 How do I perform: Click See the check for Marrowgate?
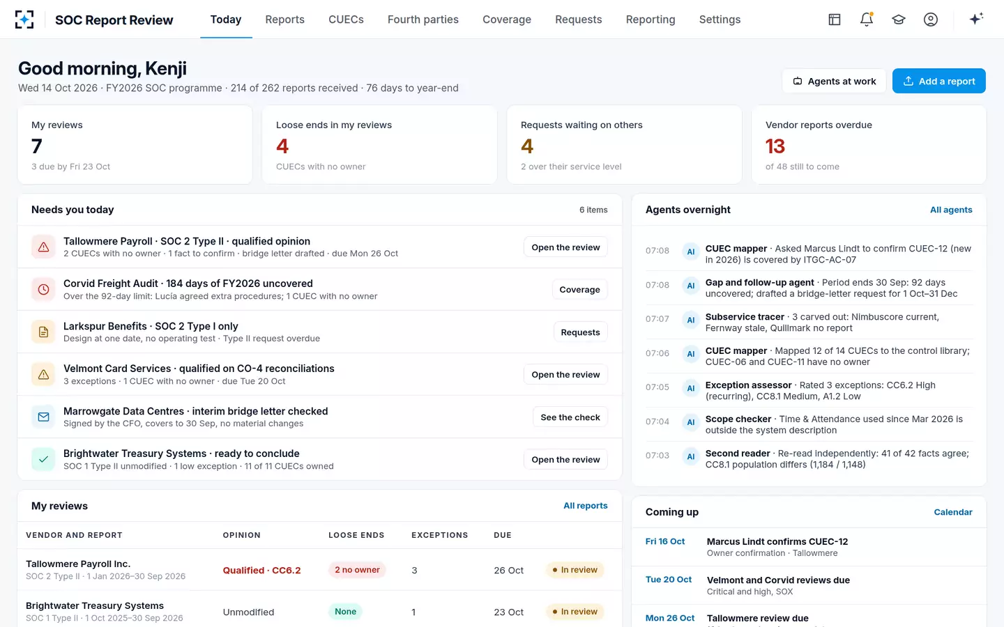pos(570,417)
